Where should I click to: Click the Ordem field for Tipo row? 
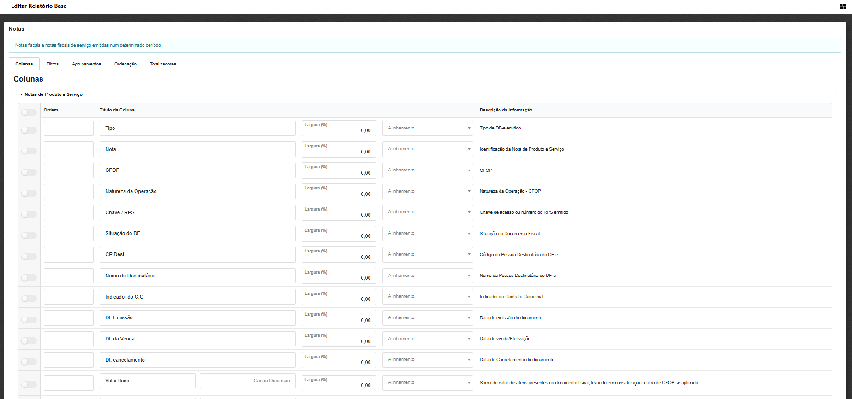click(x=69, y=129)
